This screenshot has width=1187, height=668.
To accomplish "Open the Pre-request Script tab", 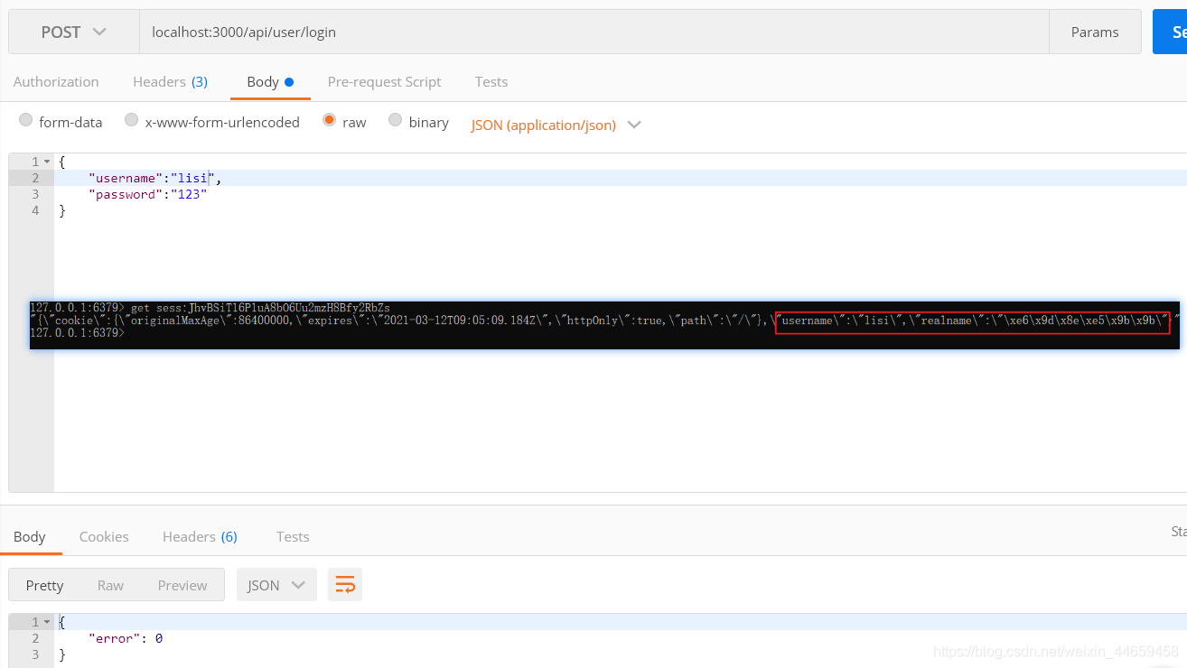I will click(384, 81).
